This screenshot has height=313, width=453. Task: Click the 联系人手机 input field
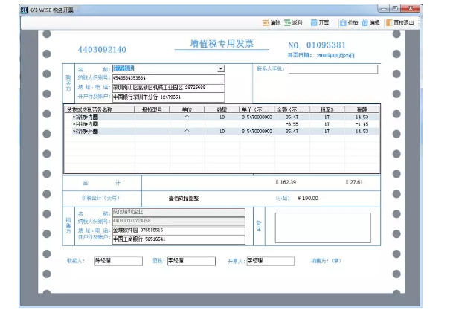point(333,69)
